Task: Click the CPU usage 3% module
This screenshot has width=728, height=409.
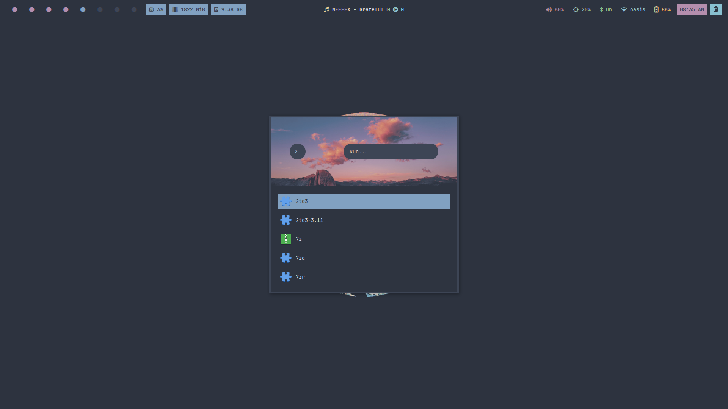Action: click(155, 9)
